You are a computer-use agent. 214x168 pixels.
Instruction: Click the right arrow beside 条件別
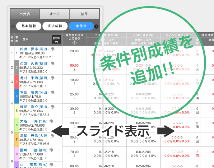pyautogui.click(x=96, y=26)
